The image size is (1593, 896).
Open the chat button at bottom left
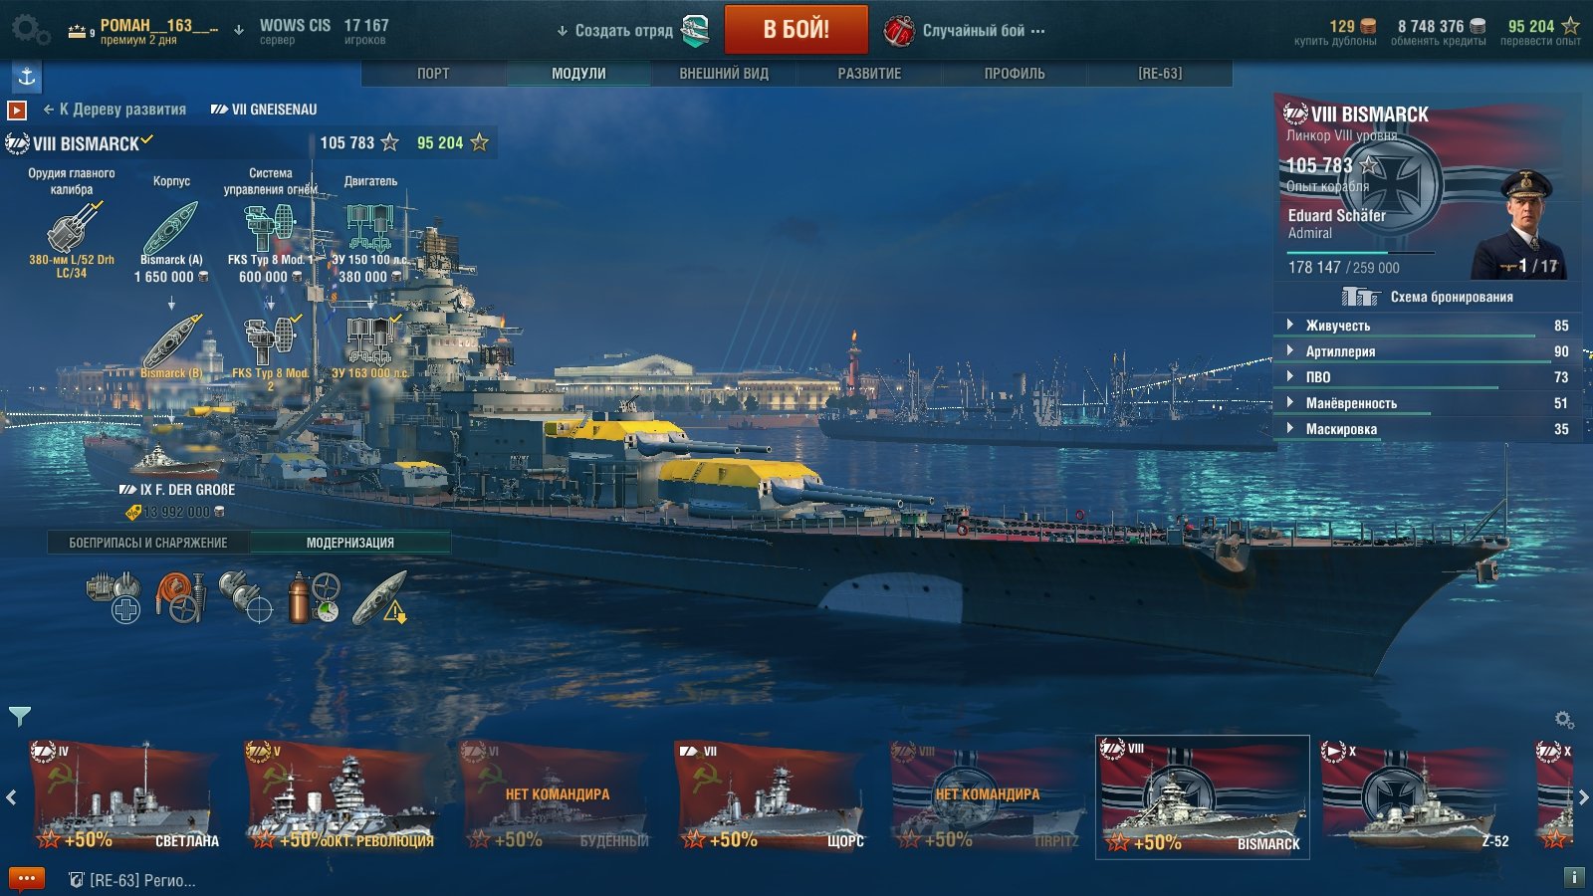point(27,879)
